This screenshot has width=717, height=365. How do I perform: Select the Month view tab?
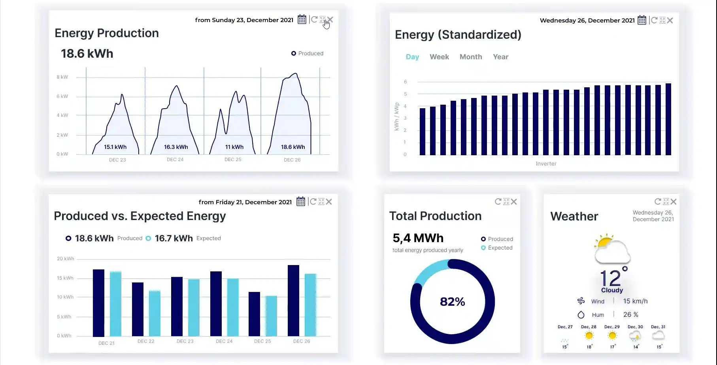point(470,57)
